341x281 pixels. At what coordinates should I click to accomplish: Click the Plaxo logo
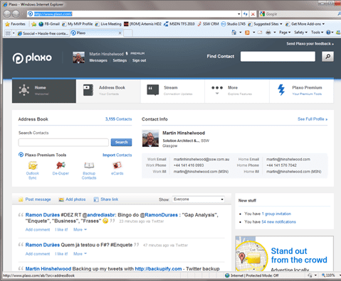(32, 57)
